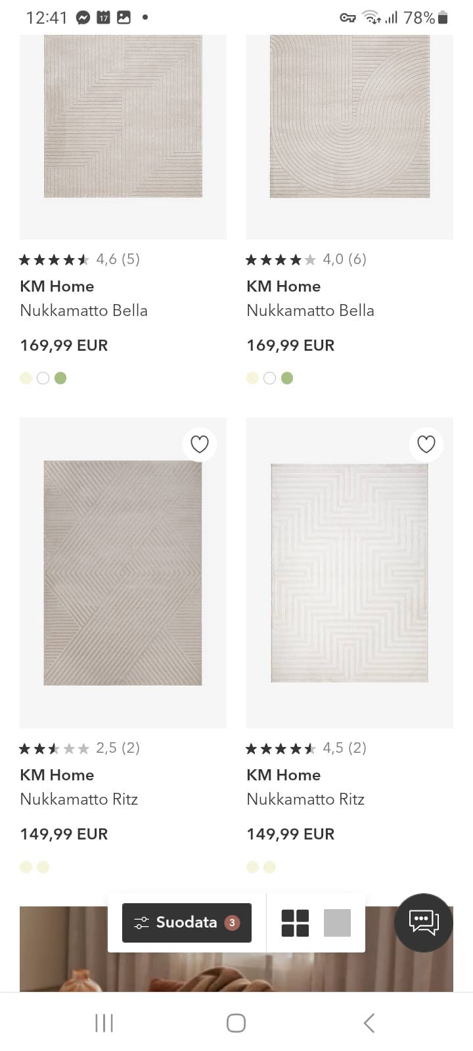Image resolution: width=473 pixels, height=1051 pixels.
Task: Open left Nukkamatto Ritz product title
Action: [x=79, y=799]
